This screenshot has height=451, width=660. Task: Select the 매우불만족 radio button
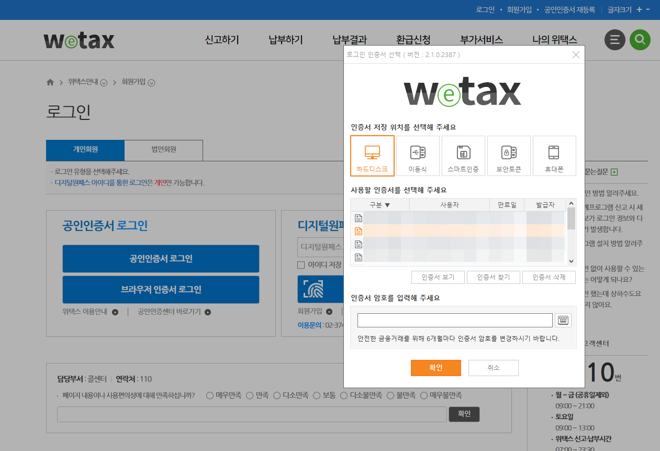click(424, 395)
